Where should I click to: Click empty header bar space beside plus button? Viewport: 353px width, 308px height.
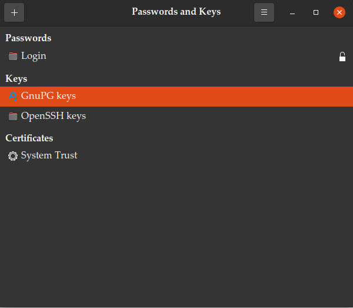tap(71, 12)
